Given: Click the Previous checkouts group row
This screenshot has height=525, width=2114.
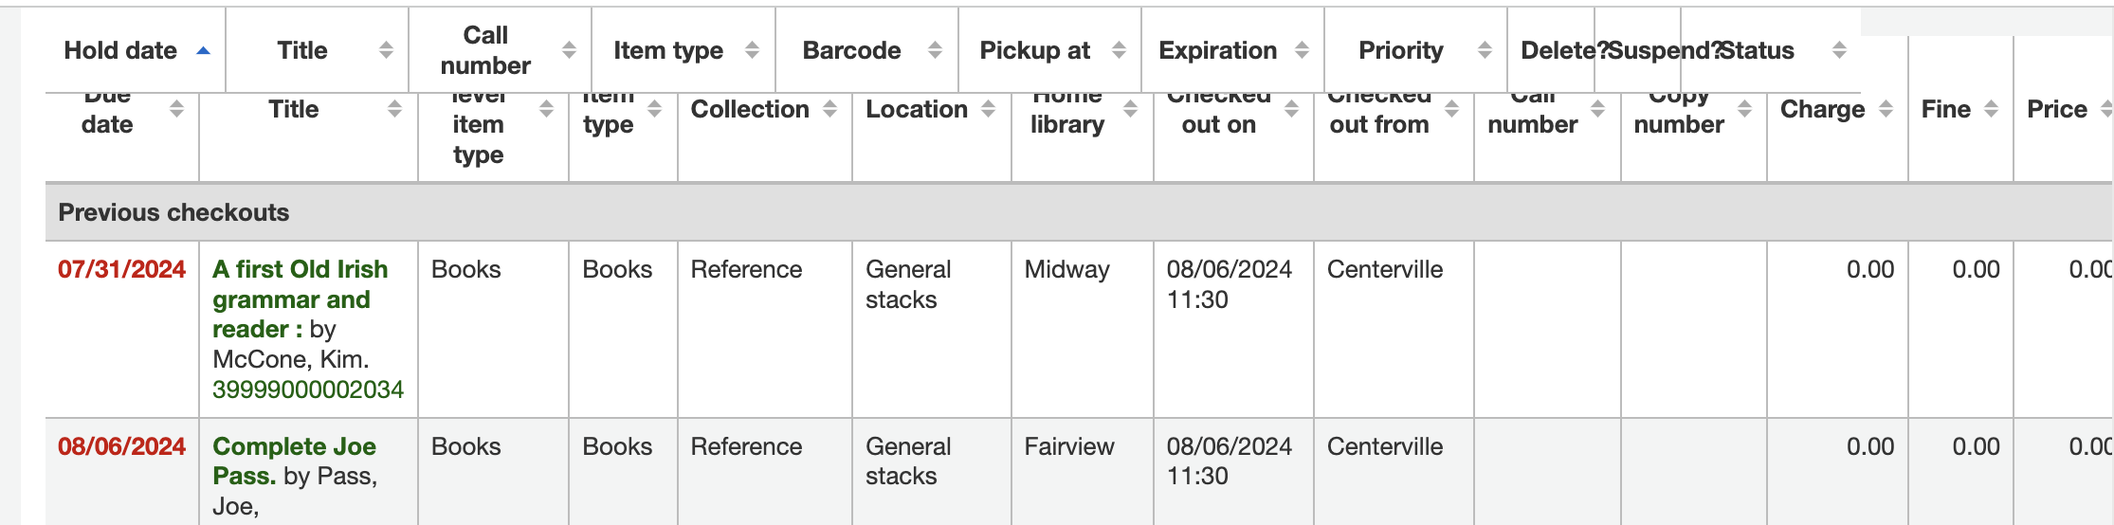Looking at the screenshot, I should coord(173,212).
